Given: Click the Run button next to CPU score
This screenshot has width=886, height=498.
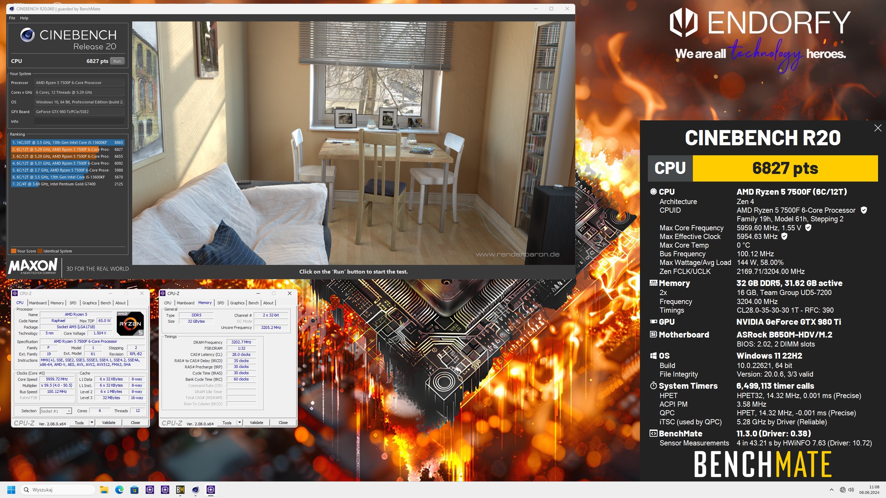Looking at the screenshot, I should click(117, 61).
